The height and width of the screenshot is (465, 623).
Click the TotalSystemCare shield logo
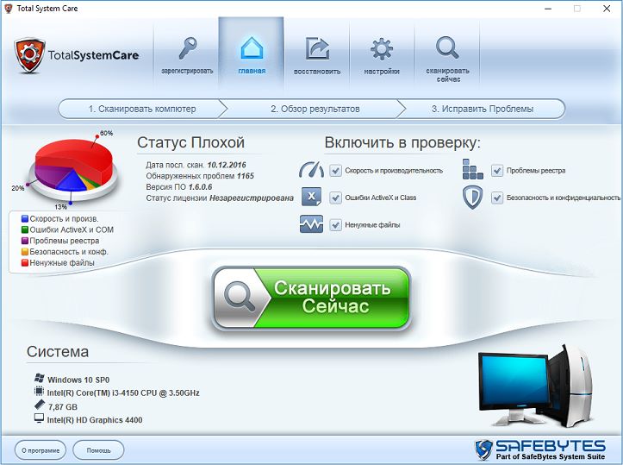point(29,56)
